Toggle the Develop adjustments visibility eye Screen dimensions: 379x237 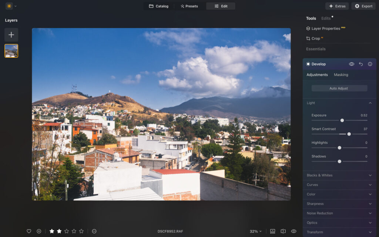(x=351, y=64)
